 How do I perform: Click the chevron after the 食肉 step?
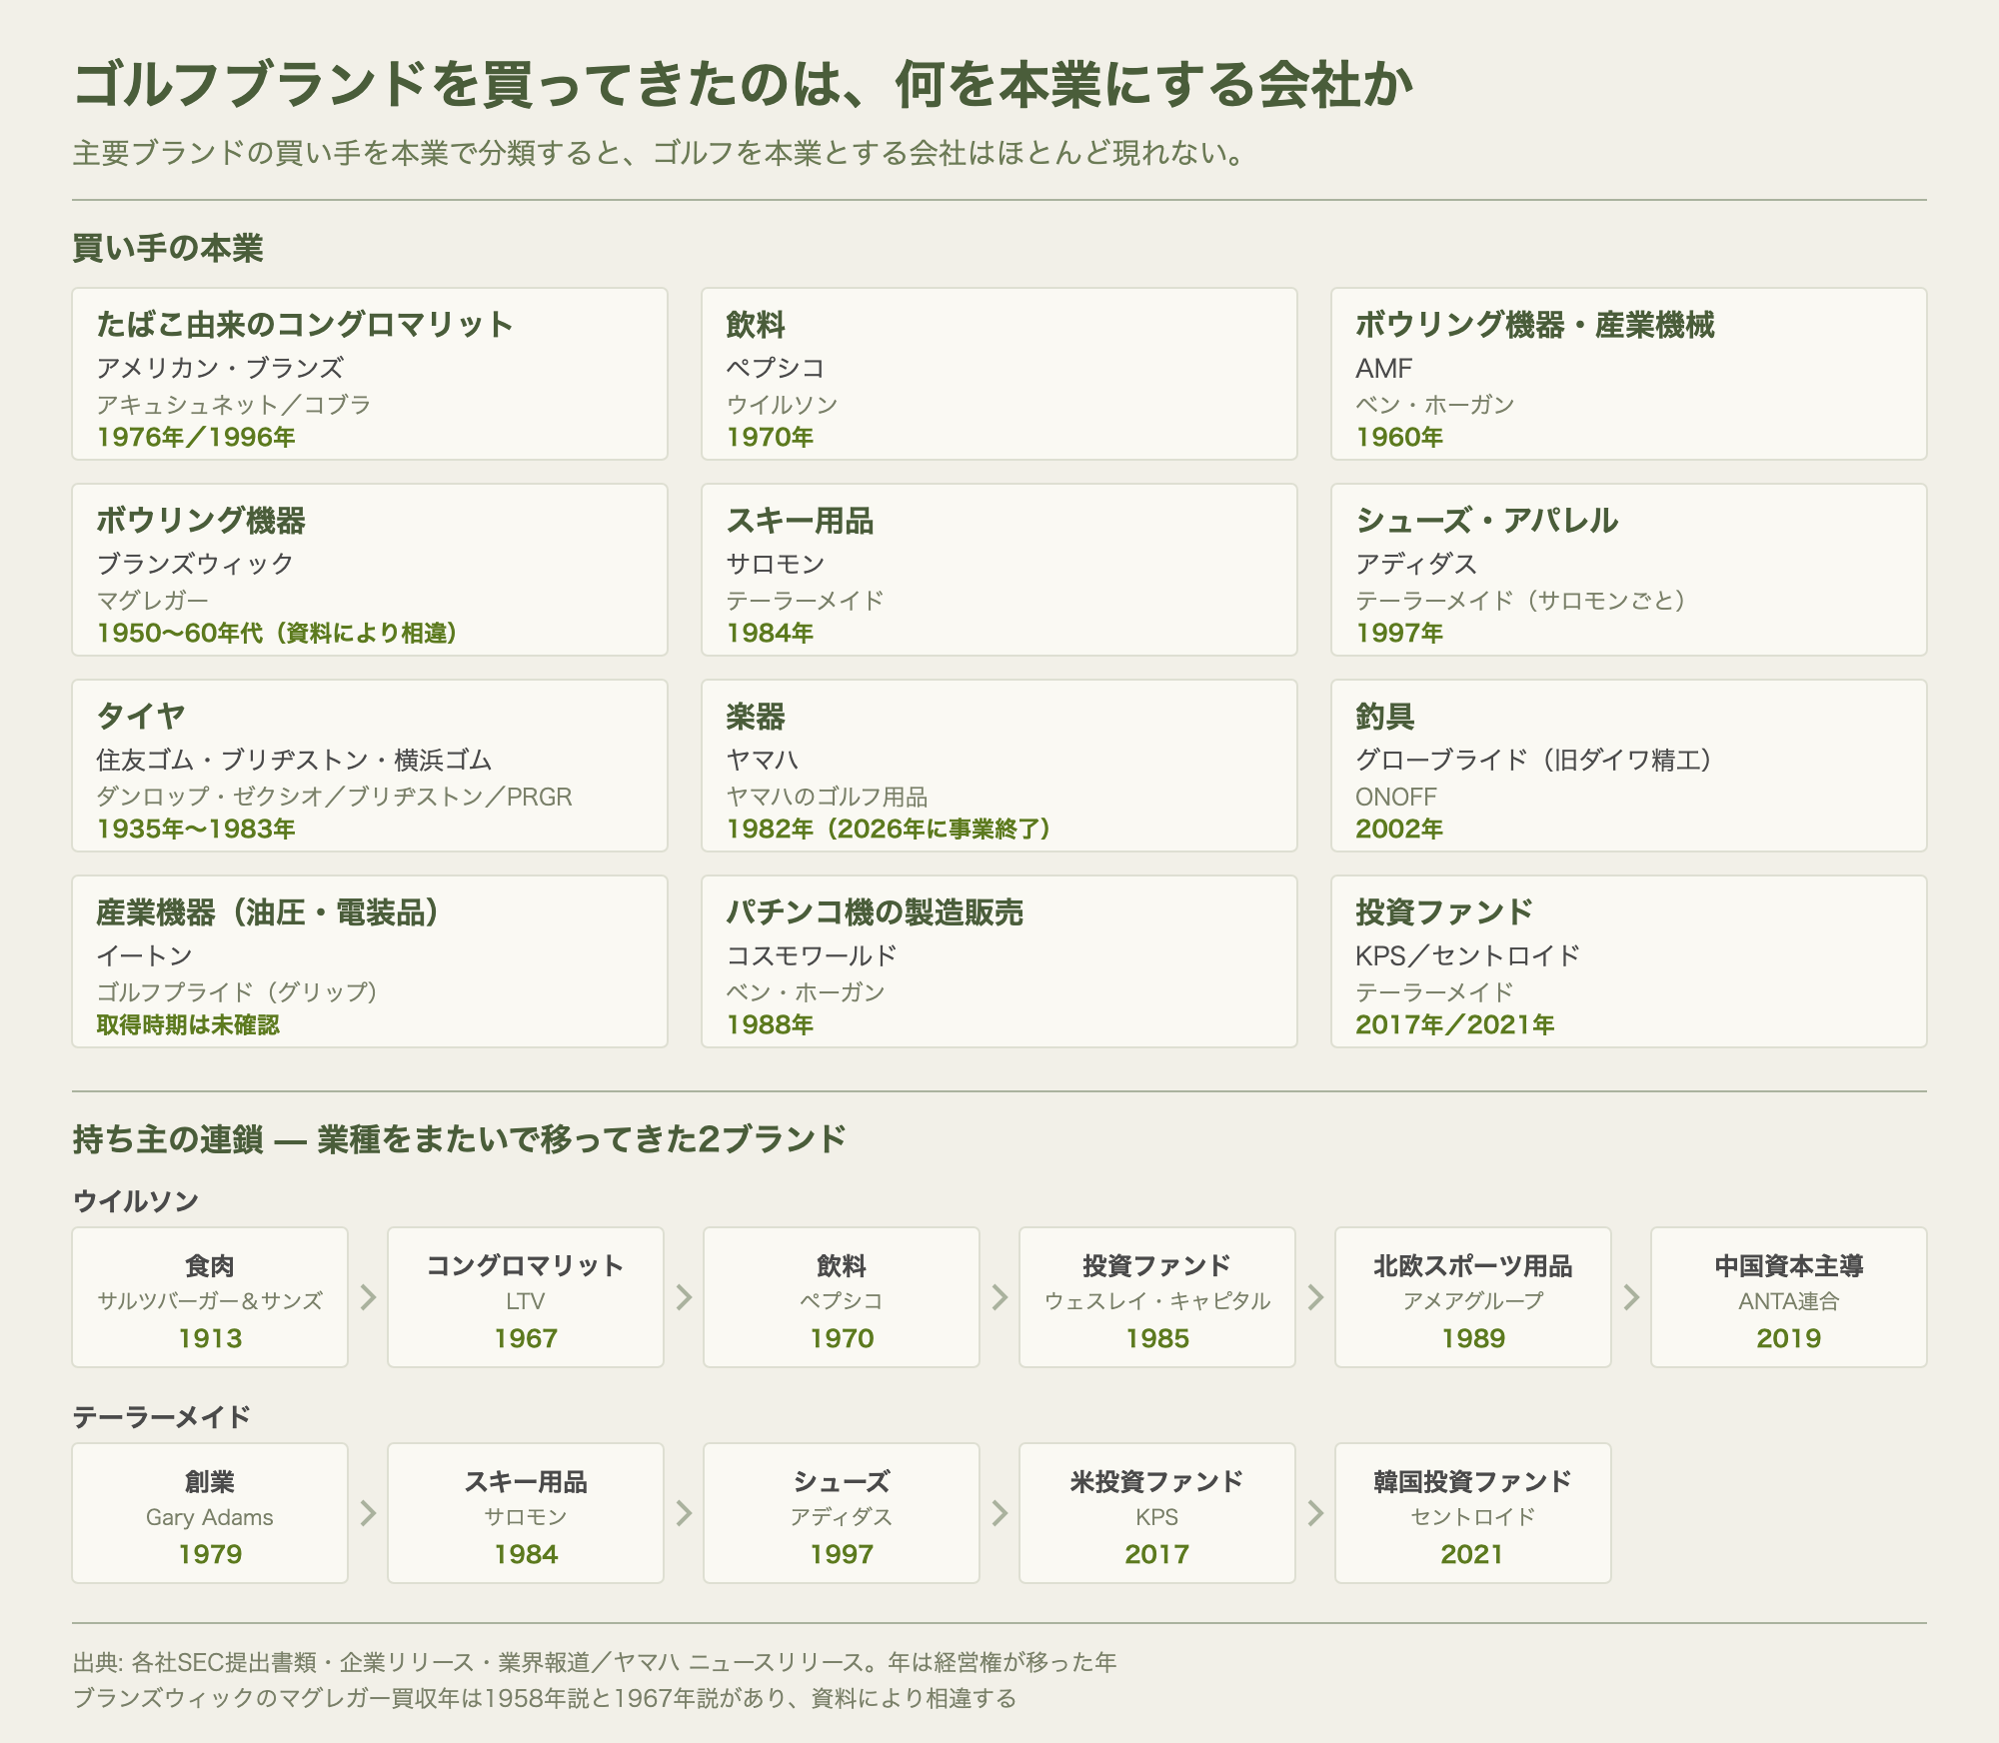tap(368, 1297)
